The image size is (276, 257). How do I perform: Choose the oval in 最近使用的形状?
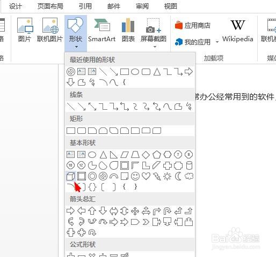135,72
